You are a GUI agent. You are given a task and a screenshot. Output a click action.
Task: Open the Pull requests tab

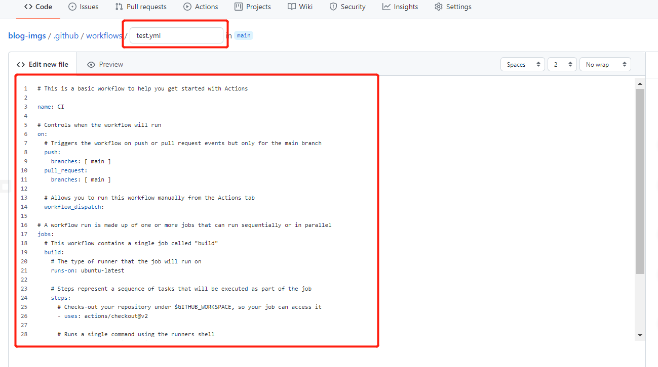point(140,7)
